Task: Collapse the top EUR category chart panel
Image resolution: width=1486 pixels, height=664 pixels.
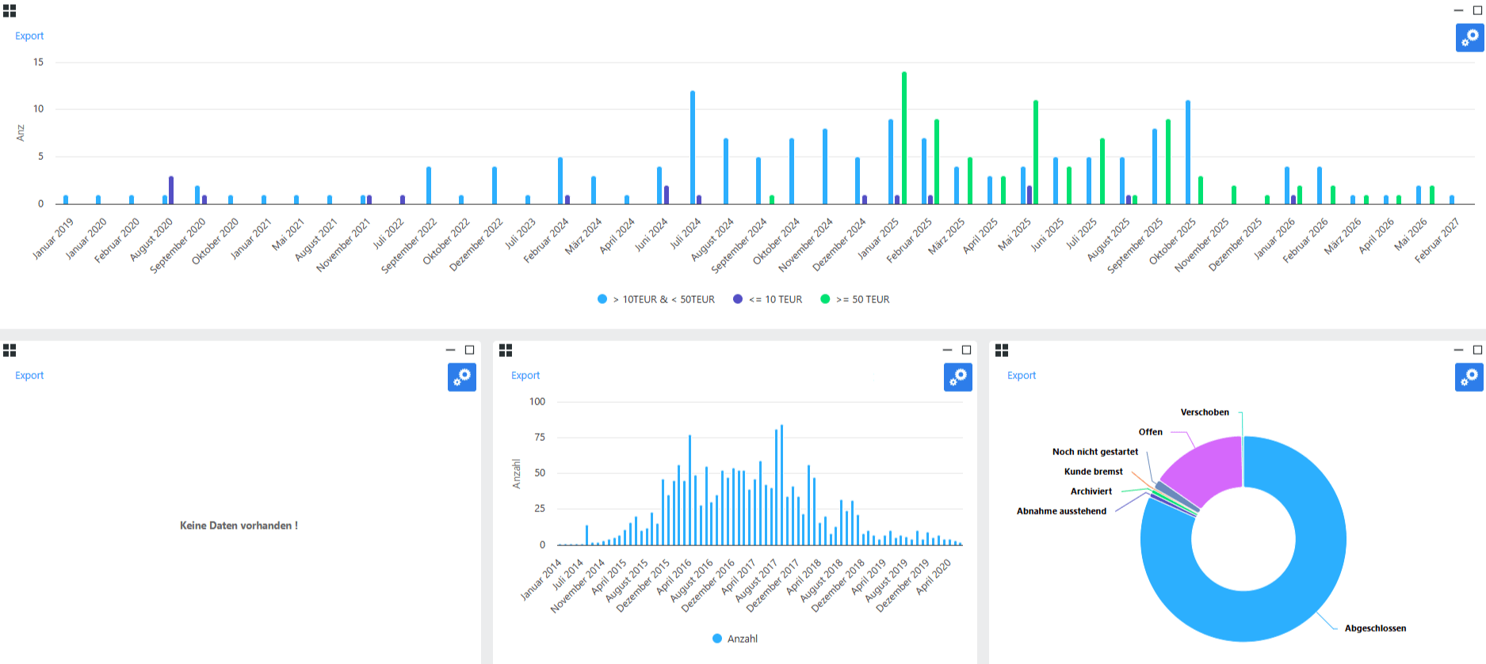Action: point(1458,11)
